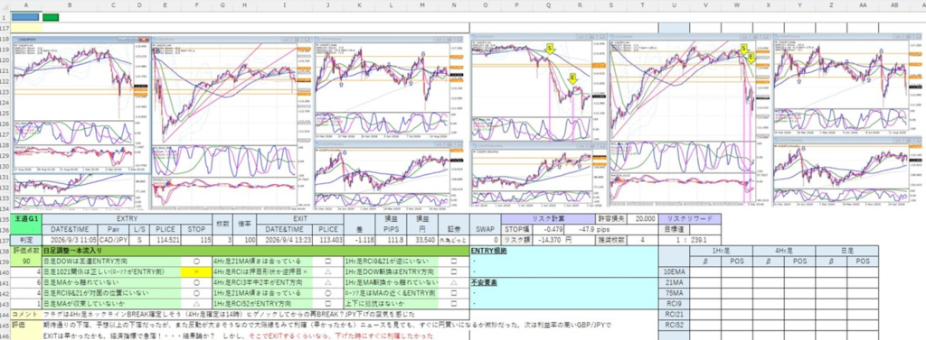The width and height of the screenshot is (926, 340).
Task: Click the blue button in row 1
Action: click(x=24, y=16)
